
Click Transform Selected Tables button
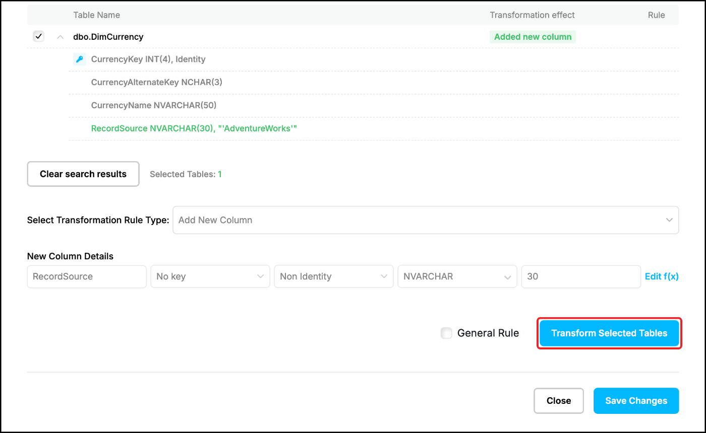[x=609, y=333]
